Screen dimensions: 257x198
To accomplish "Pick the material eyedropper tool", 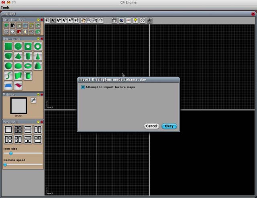I will [33, 100].
